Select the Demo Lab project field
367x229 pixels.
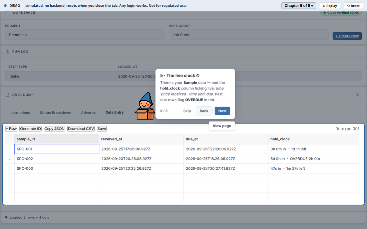click(85, 35)
